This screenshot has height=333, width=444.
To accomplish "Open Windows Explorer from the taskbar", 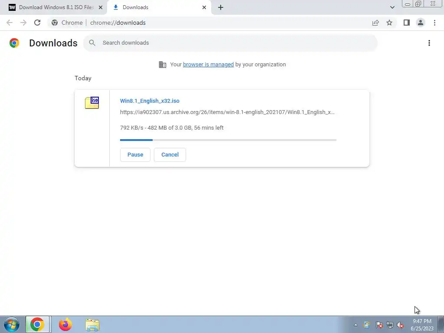I will coord(92,325).
